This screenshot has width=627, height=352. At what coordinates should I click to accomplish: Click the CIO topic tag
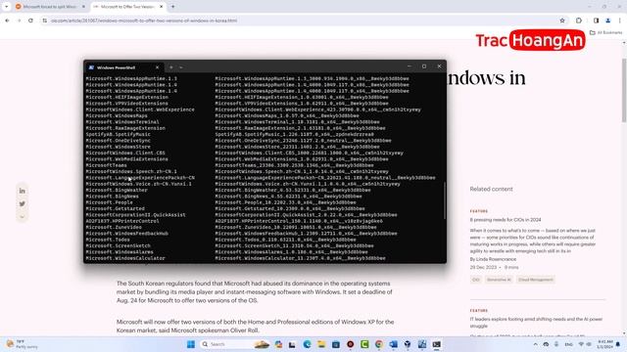click(x=475, y=280)
